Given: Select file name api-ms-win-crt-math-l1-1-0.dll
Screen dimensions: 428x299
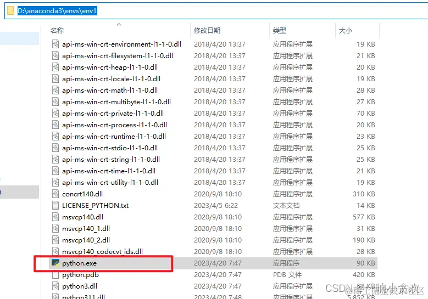Looking at the screenshot, I should click(x=110, y=90).
